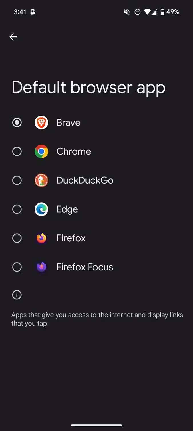Tap the Edge logo icon

pos(41,209)
